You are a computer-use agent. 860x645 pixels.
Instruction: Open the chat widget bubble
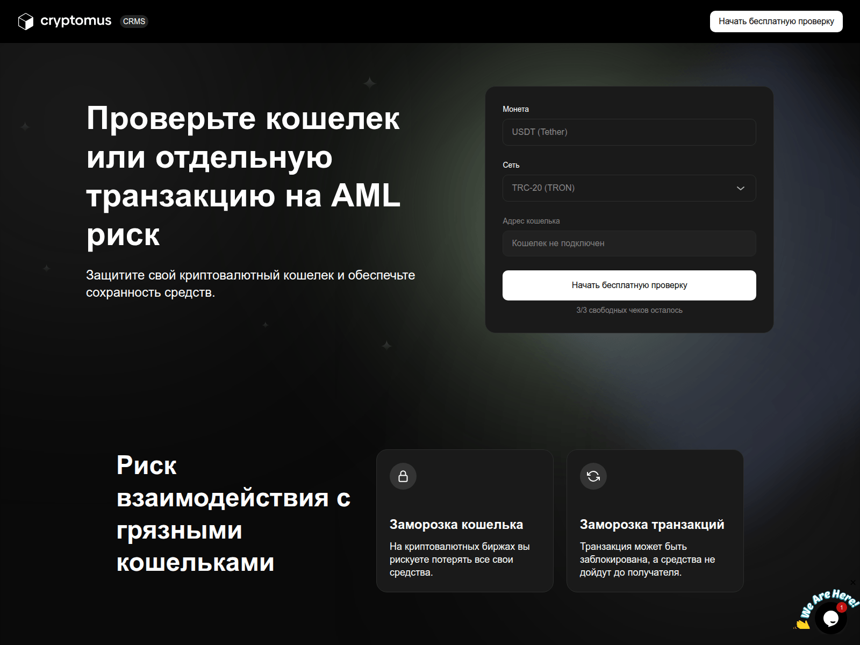(x=830, y=618)
